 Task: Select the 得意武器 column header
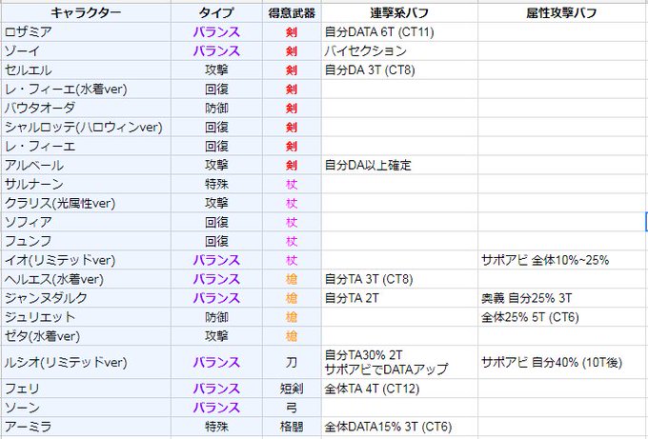pos(292,12)
